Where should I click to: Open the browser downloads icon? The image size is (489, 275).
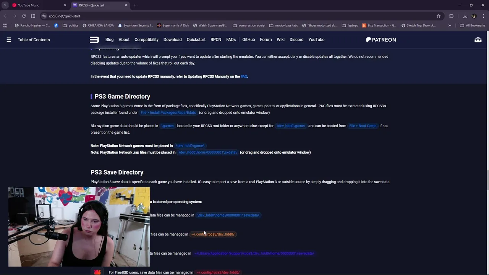point(465,16)
